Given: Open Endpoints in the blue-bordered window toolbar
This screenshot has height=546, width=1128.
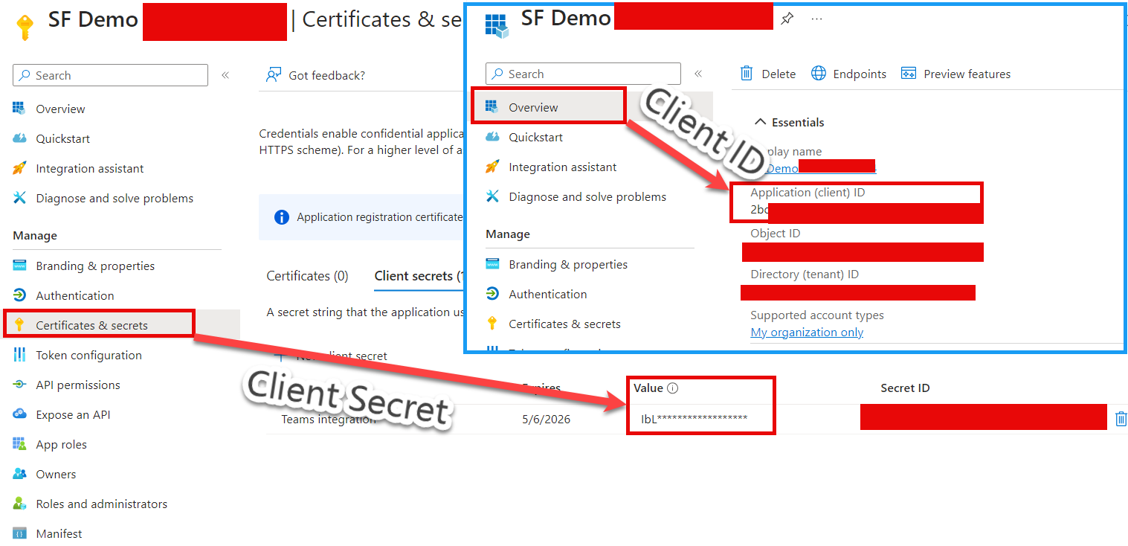Looking at the screenshot, I should [x=848, y=74].
